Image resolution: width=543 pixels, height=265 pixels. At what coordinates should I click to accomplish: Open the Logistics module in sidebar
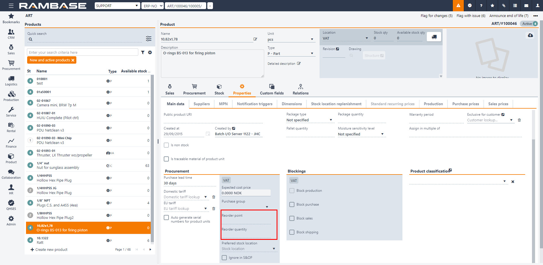[x=11, y=81]
